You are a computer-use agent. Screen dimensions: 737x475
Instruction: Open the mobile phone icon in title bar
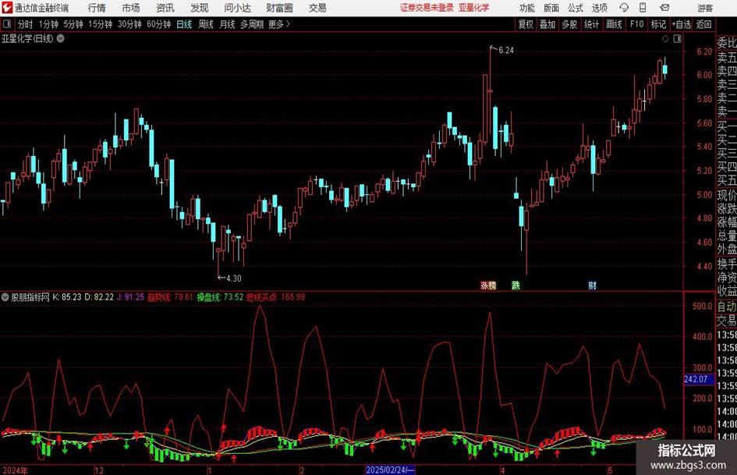(643, 8)
